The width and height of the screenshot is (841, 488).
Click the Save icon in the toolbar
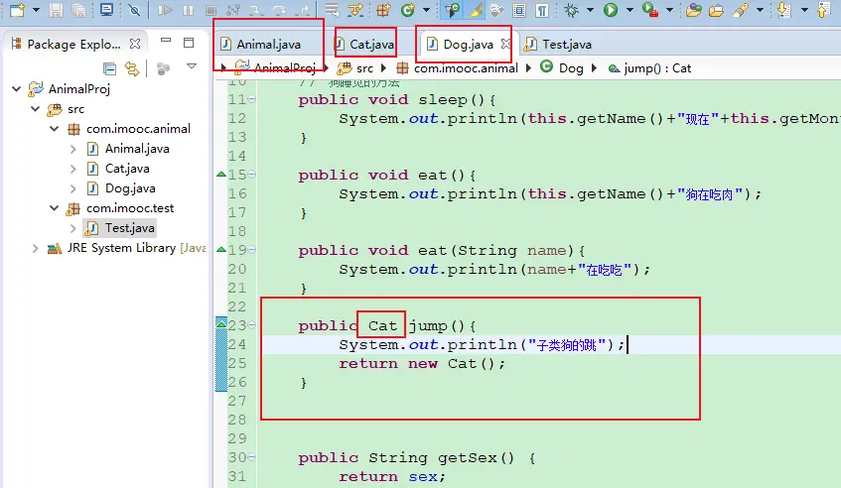click(56, 11)
